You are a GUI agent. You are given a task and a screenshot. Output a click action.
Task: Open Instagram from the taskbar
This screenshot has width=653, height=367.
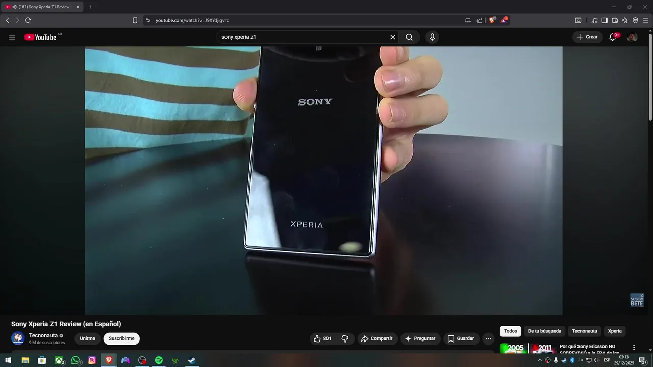click(x=92, y=360)
